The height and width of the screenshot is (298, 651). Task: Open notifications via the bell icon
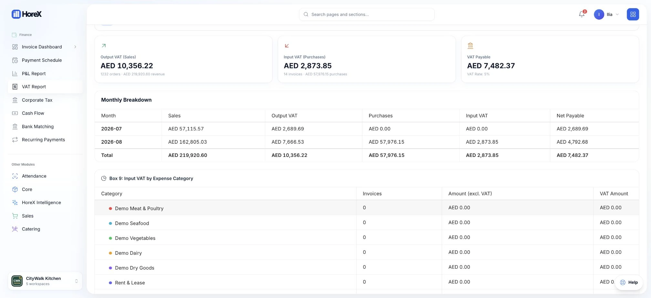(x=582, y=15)
